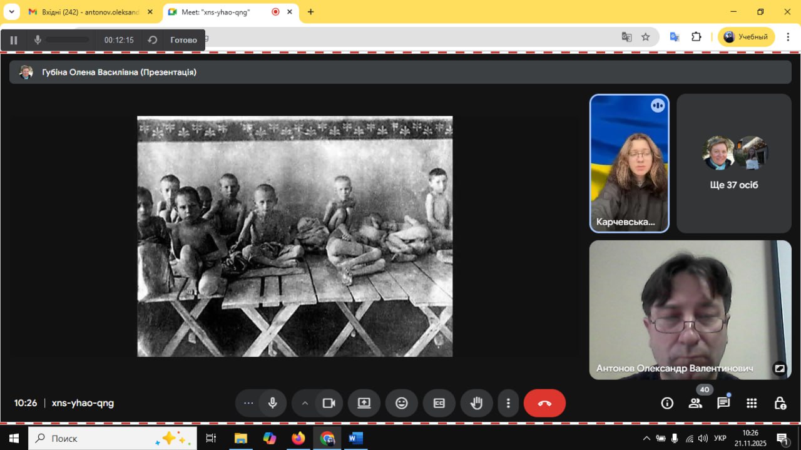Show the participants list with 40 people

(695, 403)
